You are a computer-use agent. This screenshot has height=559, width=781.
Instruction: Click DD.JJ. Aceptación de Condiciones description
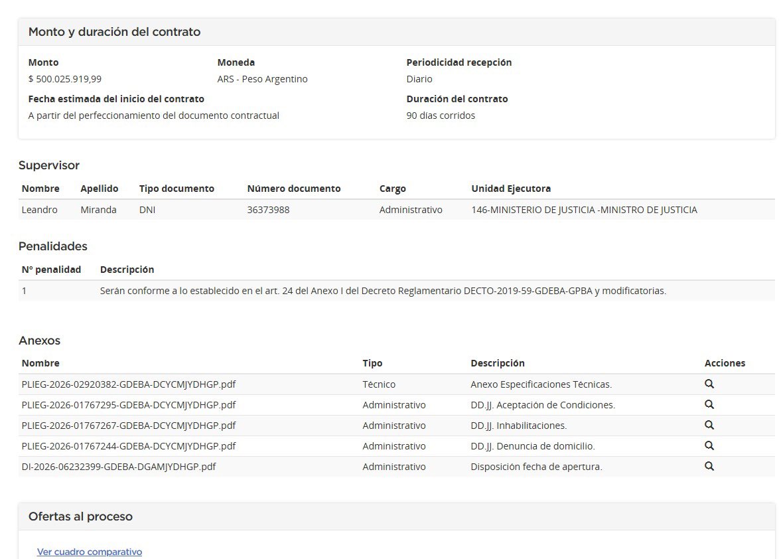(x=543, y=404)
